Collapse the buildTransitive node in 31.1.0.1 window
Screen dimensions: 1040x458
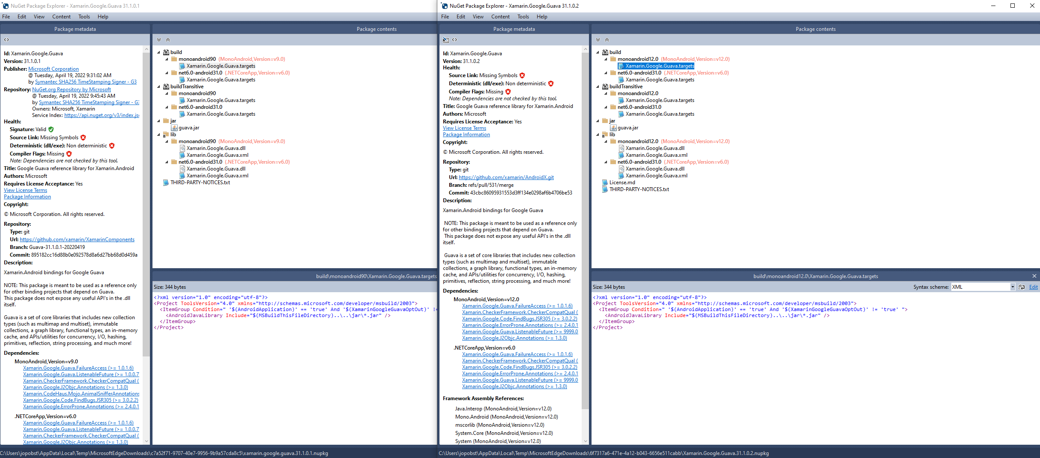click(x=158, y=87)
